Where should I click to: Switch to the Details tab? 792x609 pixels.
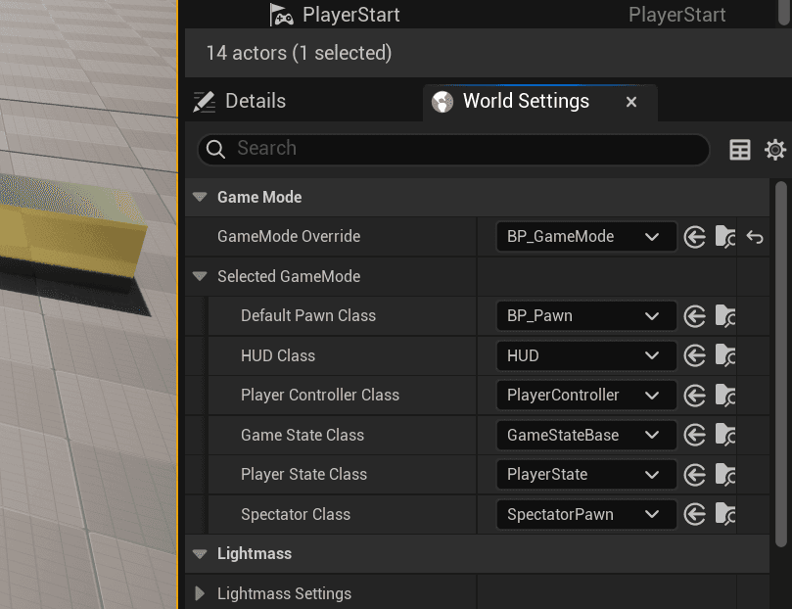pos(241,102)
